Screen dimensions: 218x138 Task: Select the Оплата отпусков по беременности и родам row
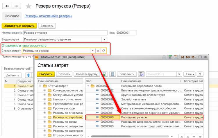[144, 113]
